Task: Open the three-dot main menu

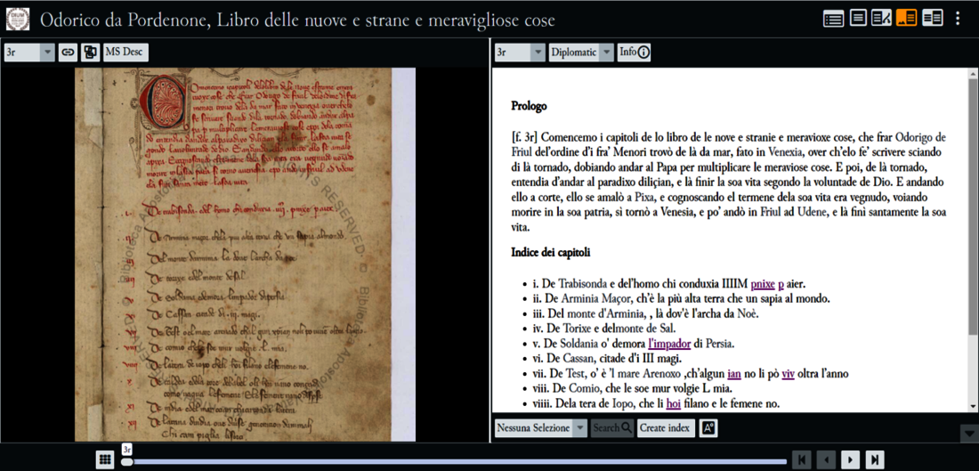Action: point(958,18)
